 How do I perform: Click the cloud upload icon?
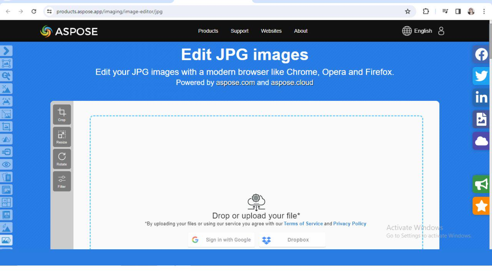pos(256,203)
